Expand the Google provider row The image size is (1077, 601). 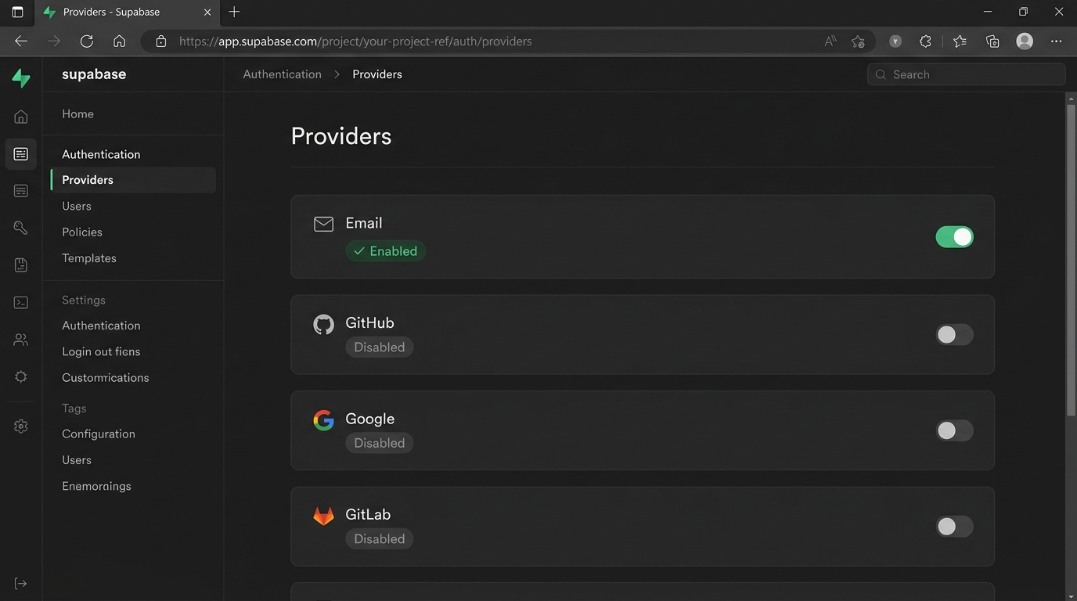point(626,430)
